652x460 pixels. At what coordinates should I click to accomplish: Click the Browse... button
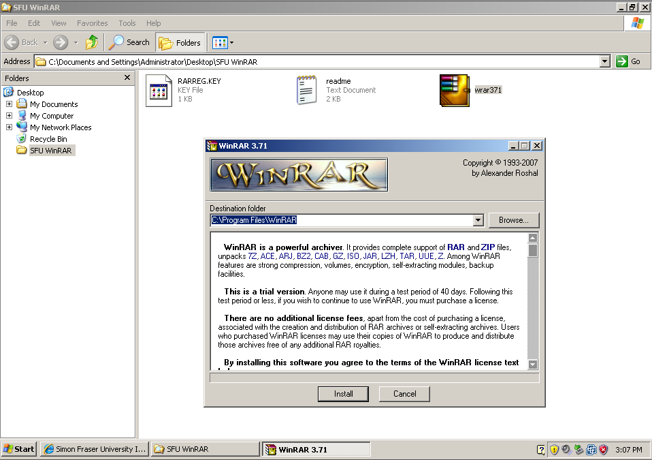[513, 220]
